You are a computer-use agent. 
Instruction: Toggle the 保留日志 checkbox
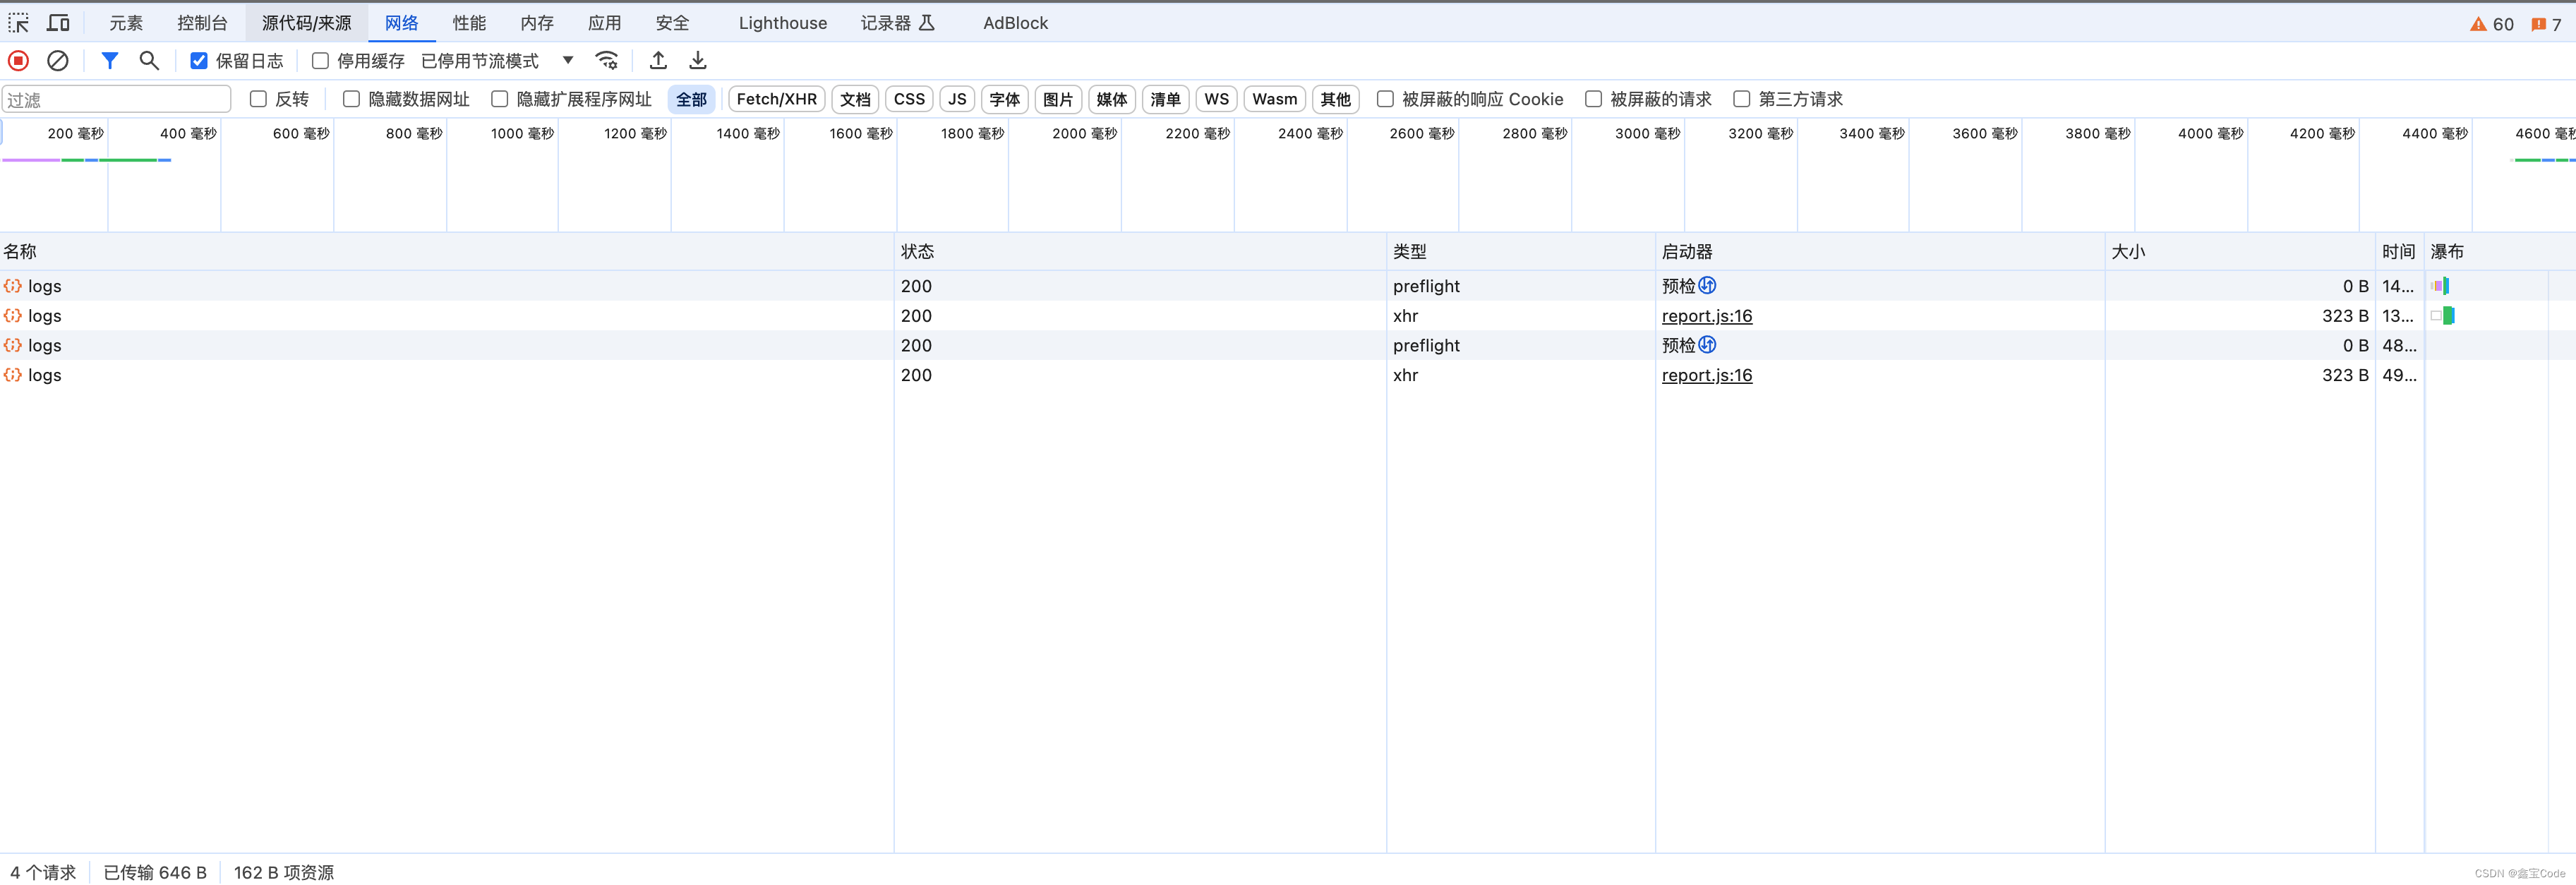click(x=199, y=61)
